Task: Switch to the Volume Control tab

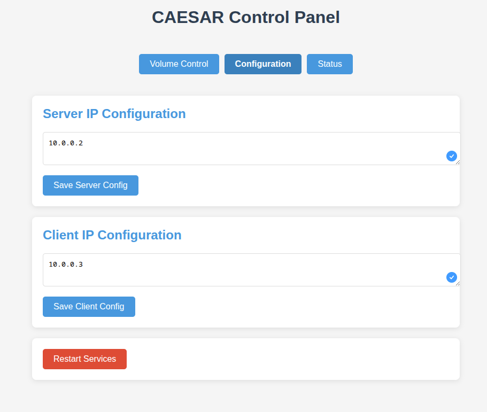Action: 179,64
